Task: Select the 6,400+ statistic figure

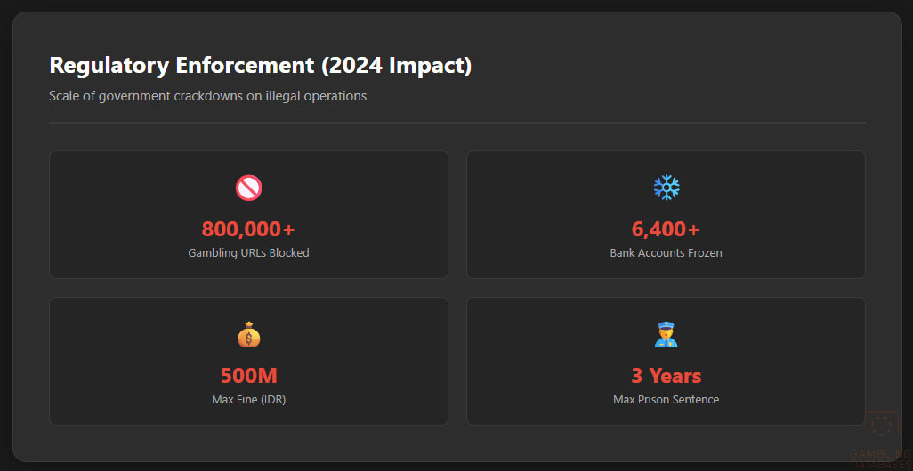Action: (666, 229)
